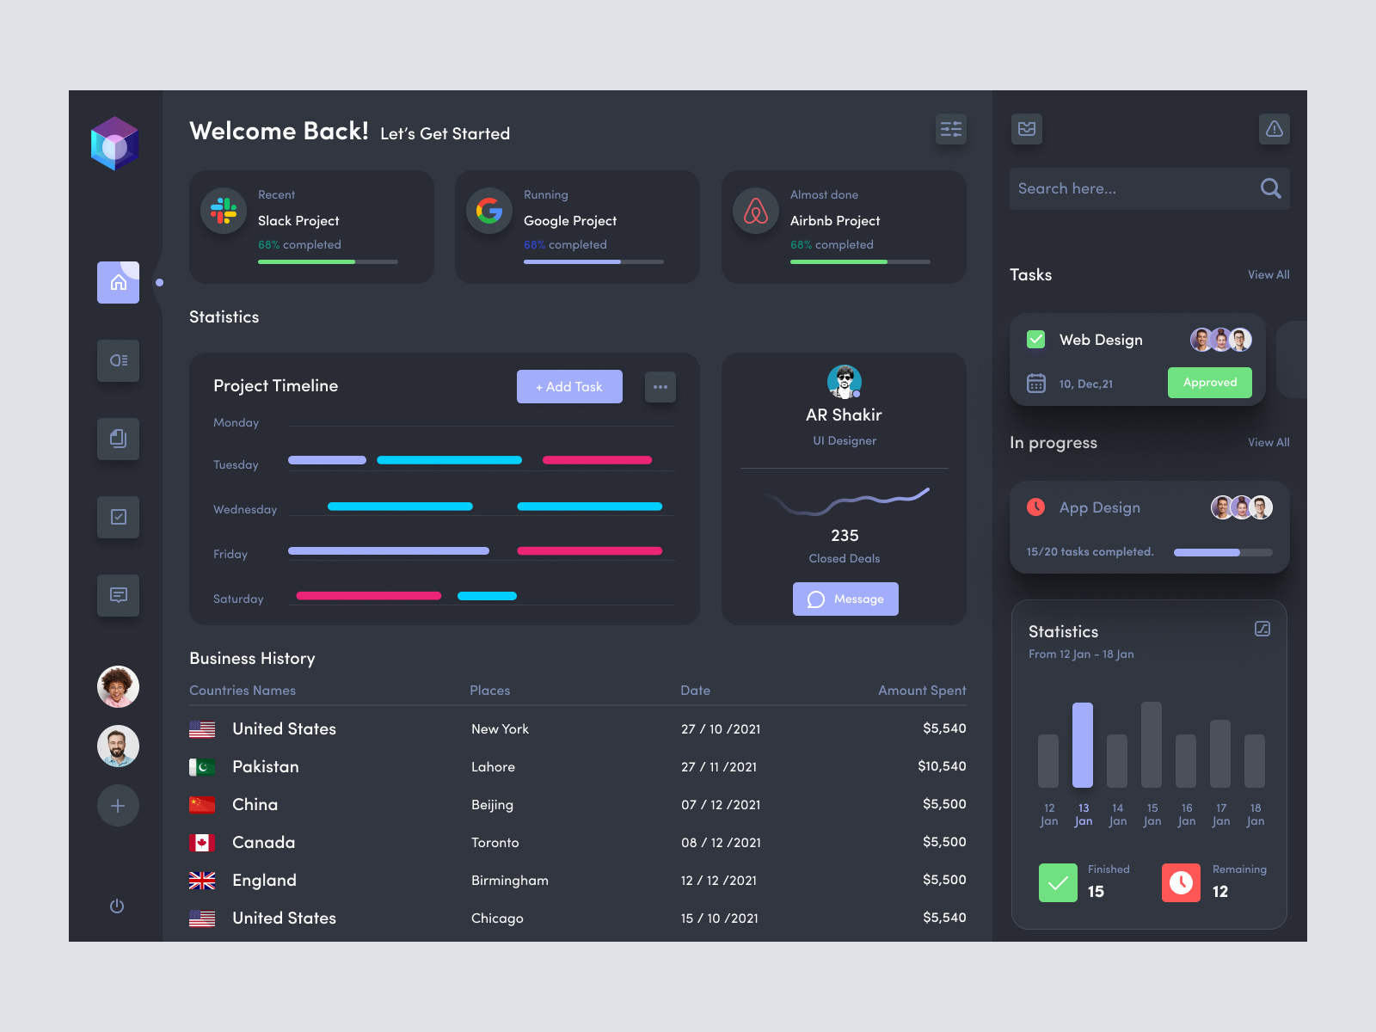Viewport: 1376px width, 1032px height.
Task: Click the search input field
Action: pos(1118,188)
